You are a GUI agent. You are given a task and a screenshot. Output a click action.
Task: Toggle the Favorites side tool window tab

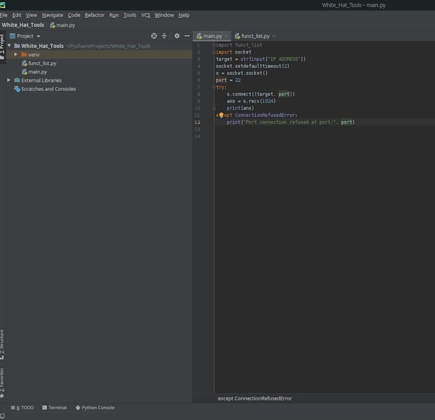point(2,383)
